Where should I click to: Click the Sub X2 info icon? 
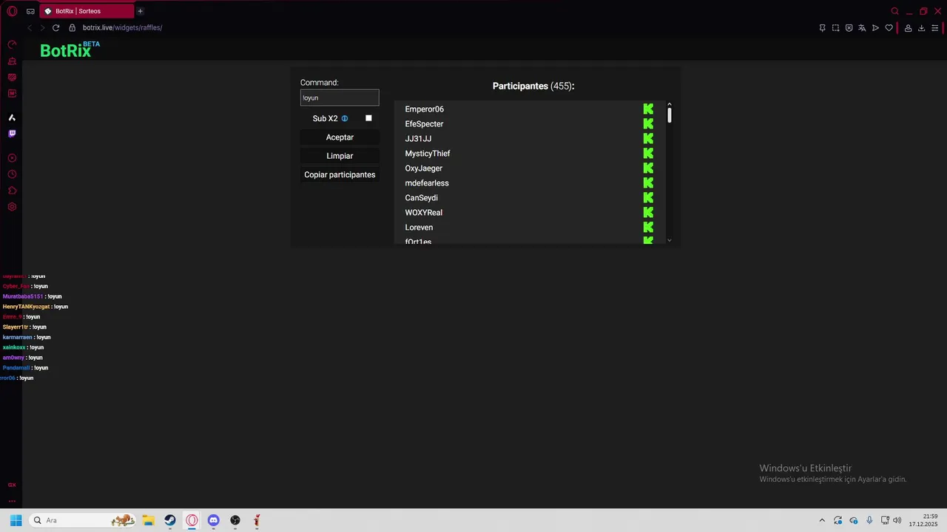344,118
